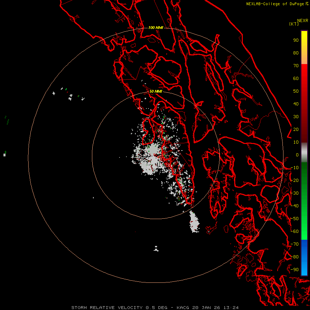Click the STORM RELATIVE VELOCITY caption text

click(x=107, y=308)
